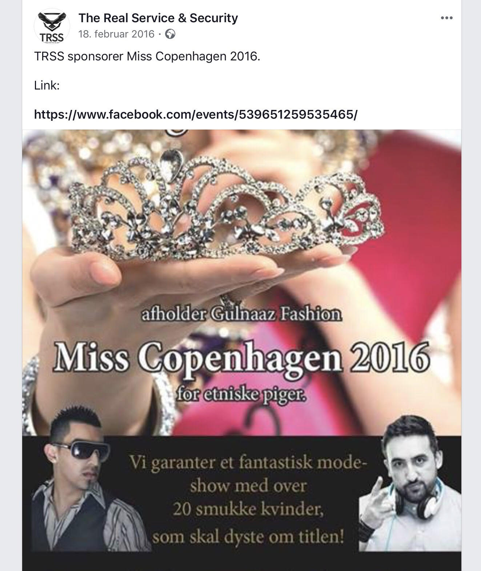Visit The Real Service & Security page

[158, 17]
